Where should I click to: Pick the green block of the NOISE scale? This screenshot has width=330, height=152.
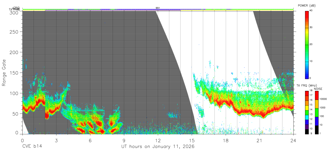(317, 113)
